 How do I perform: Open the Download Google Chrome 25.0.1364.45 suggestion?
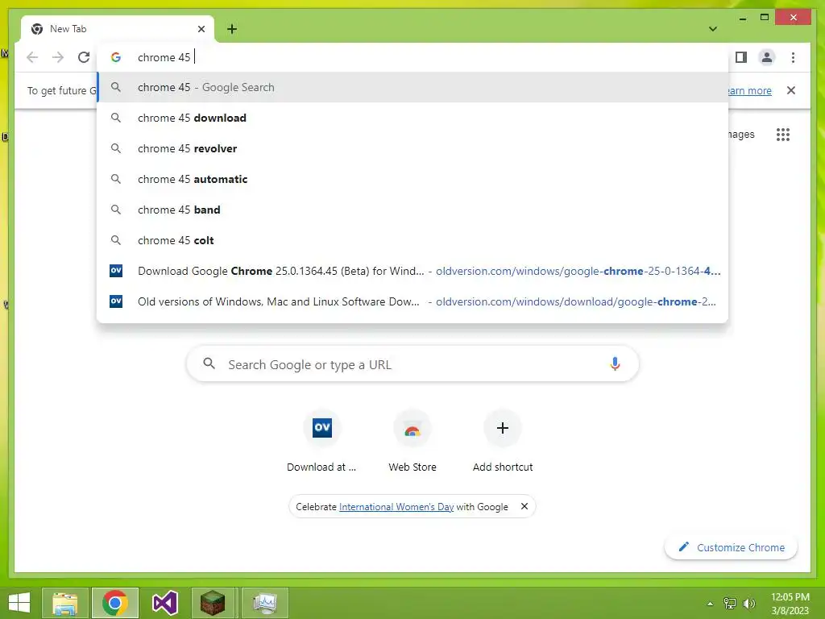tap(412, 271)
